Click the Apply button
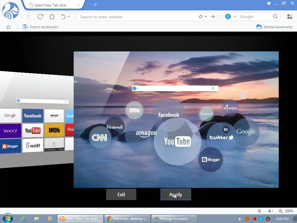The width and height of the screenshot is (297, 223). coord(176,194)
